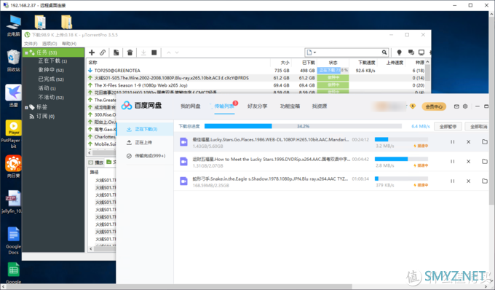Click the mail envelope icon in Baidu Netdisk
Image resolution: width=495 pixels, height=290 pixels.
[x=456, y=106]
